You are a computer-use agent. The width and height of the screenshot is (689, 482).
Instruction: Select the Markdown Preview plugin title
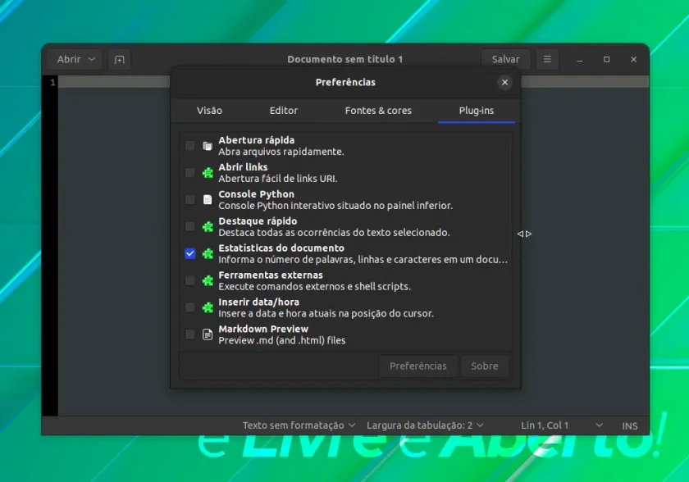coord(263,329)
